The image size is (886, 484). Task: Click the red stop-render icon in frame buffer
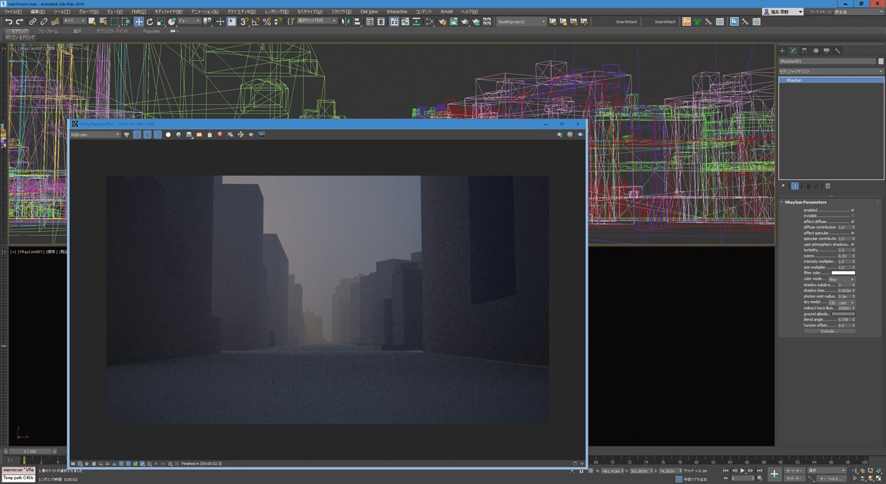[220, 135]
